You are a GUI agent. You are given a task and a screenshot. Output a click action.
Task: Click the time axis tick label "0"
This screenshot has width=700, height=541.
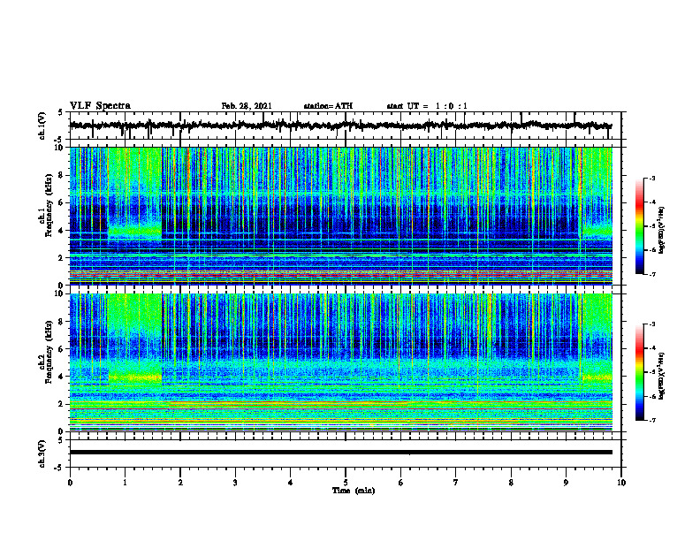point(70,483)
